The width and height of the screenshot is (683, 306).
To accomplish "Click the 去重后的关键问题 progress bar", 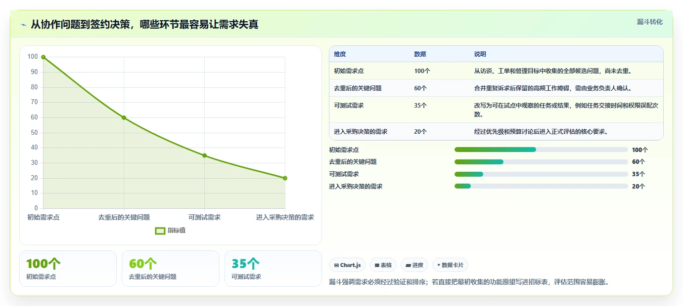I will 541,162.
